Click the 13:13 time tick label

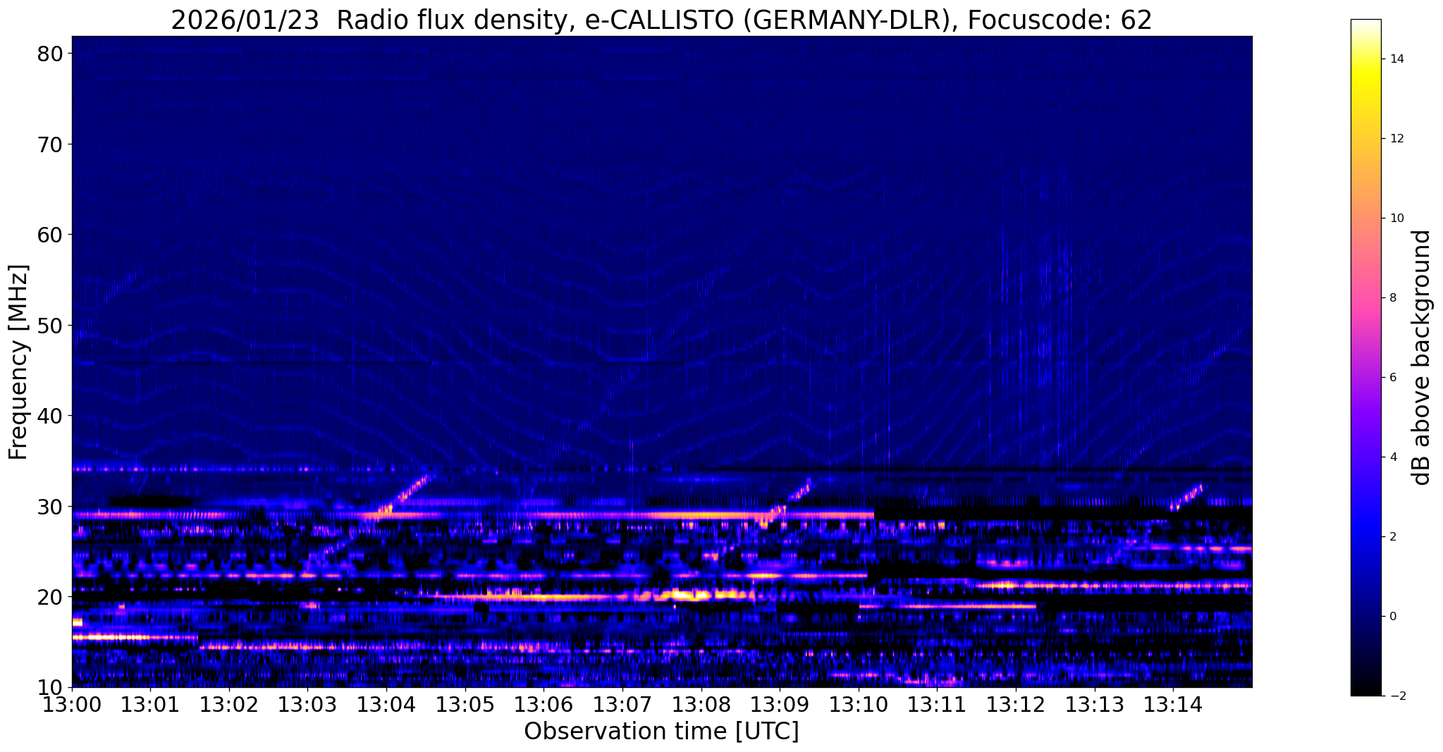(1094, 705)
